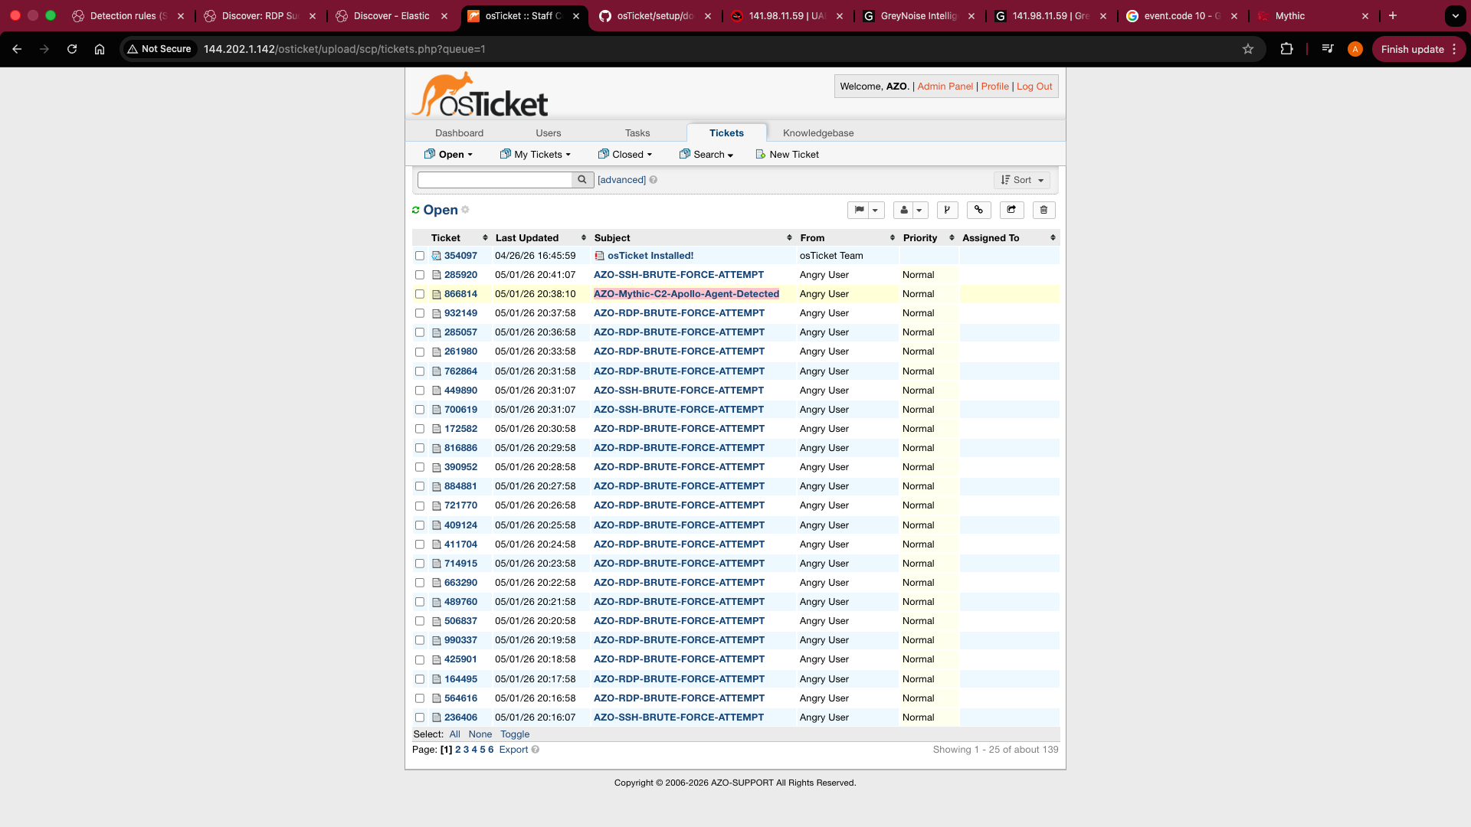
Task: Go to page 2 of tickets
Action: (x=457, y=750)
